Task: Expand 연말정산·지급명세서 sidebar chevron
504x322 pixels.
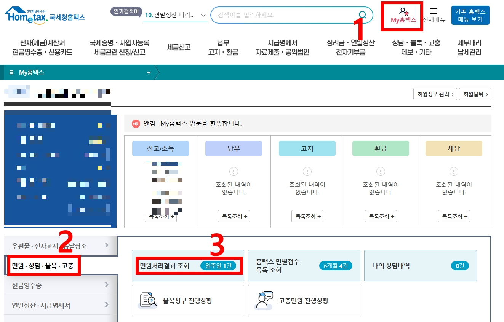Action: coord(107,305)
